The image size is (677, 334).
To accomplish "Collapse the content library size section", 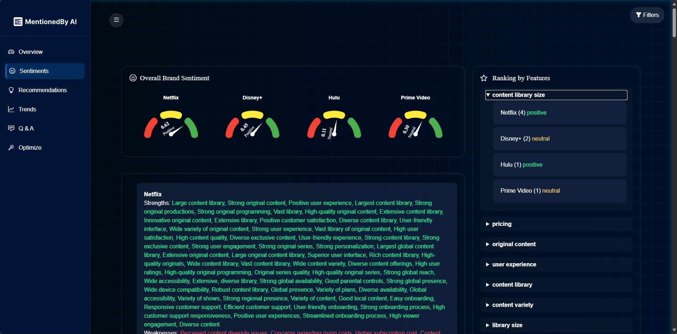I will (556, 95).
